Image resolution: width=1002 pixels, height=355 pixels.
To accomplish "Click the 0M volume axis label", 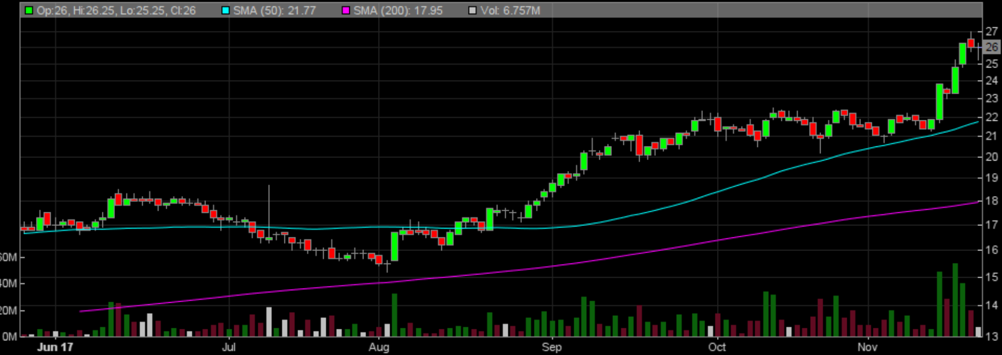I will pos(10,336).
